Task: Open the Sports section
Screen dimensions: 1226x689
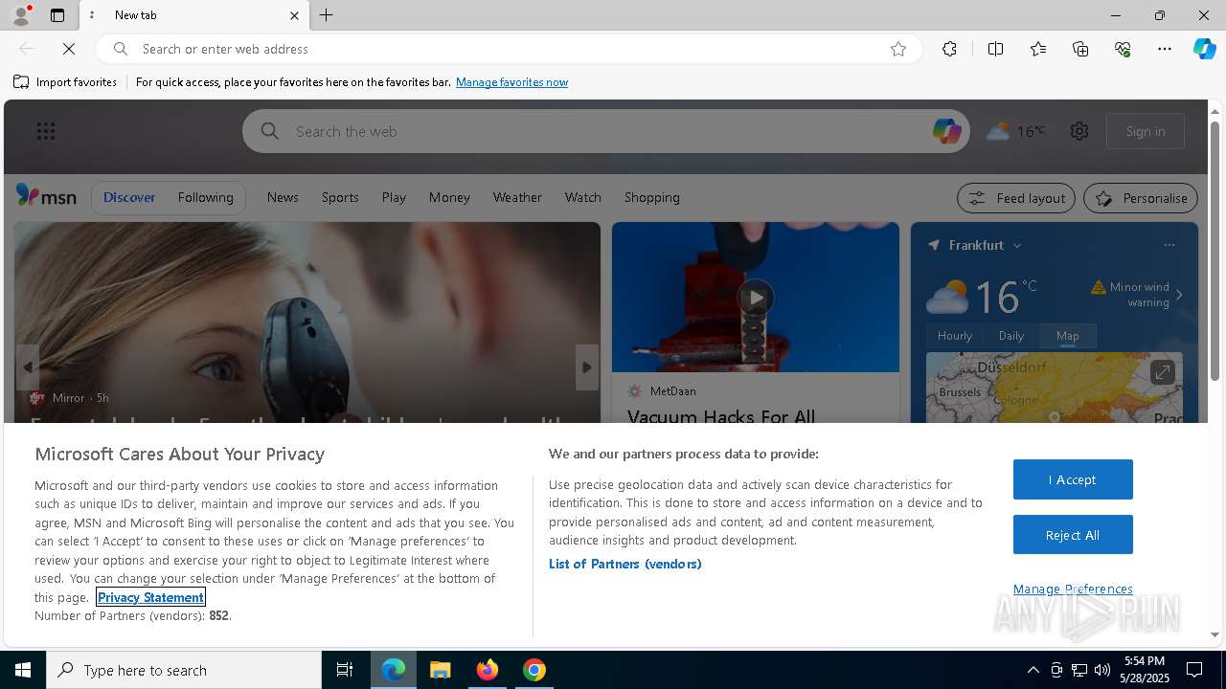Action: pyautogui.click(x=340, y=197)
